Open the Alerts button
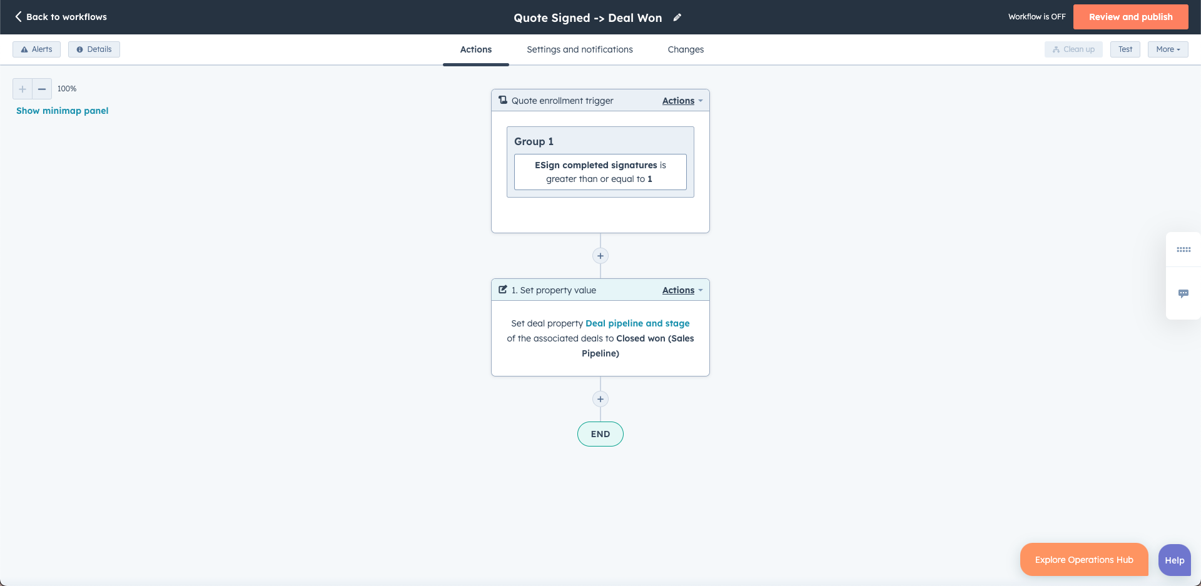 pos(36,49)
